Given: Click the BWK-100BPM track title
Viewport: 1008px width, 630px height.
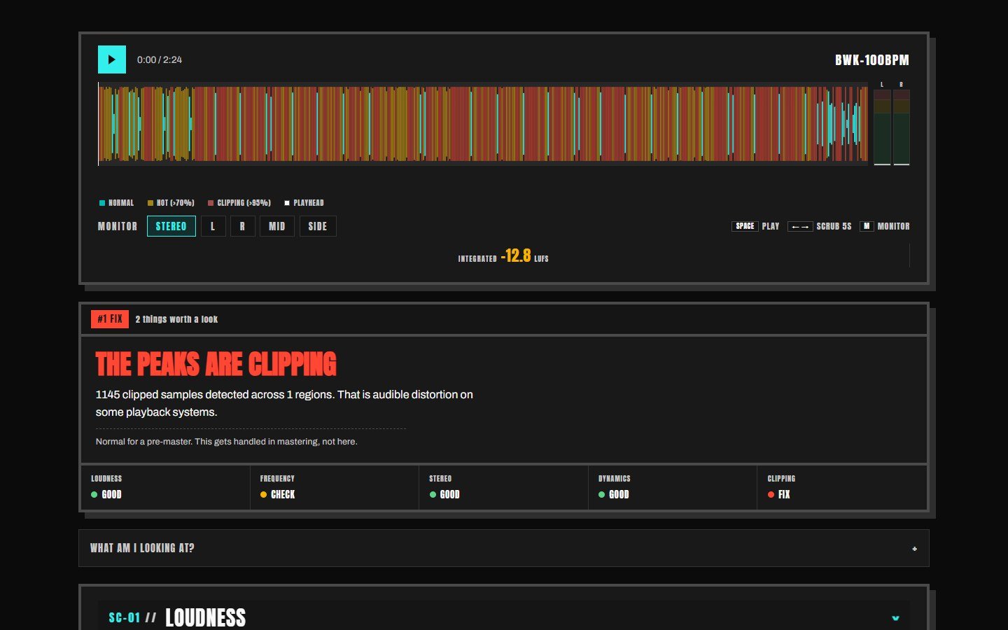Looking at the screenshot, I should pos(872,60).
